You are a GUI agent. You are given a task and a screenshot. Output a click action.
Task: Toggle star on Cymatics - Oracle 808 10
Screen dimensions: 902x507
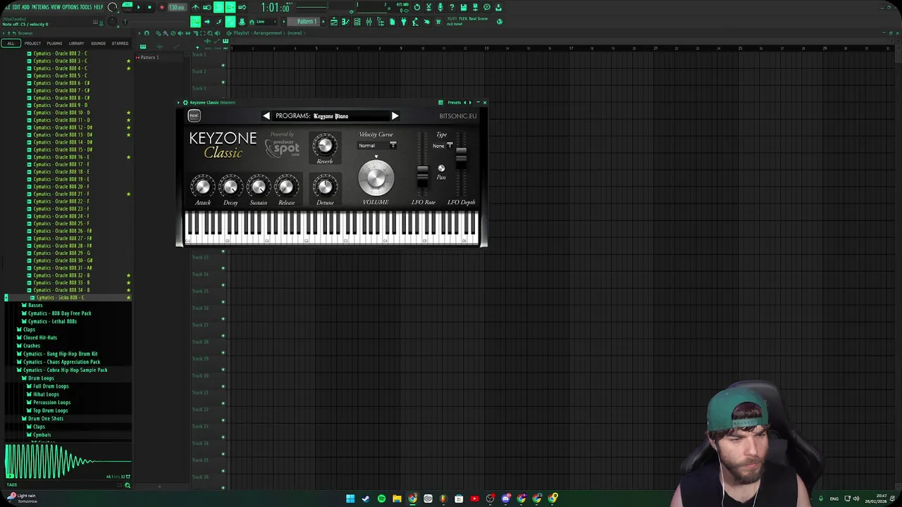[128, 113]
